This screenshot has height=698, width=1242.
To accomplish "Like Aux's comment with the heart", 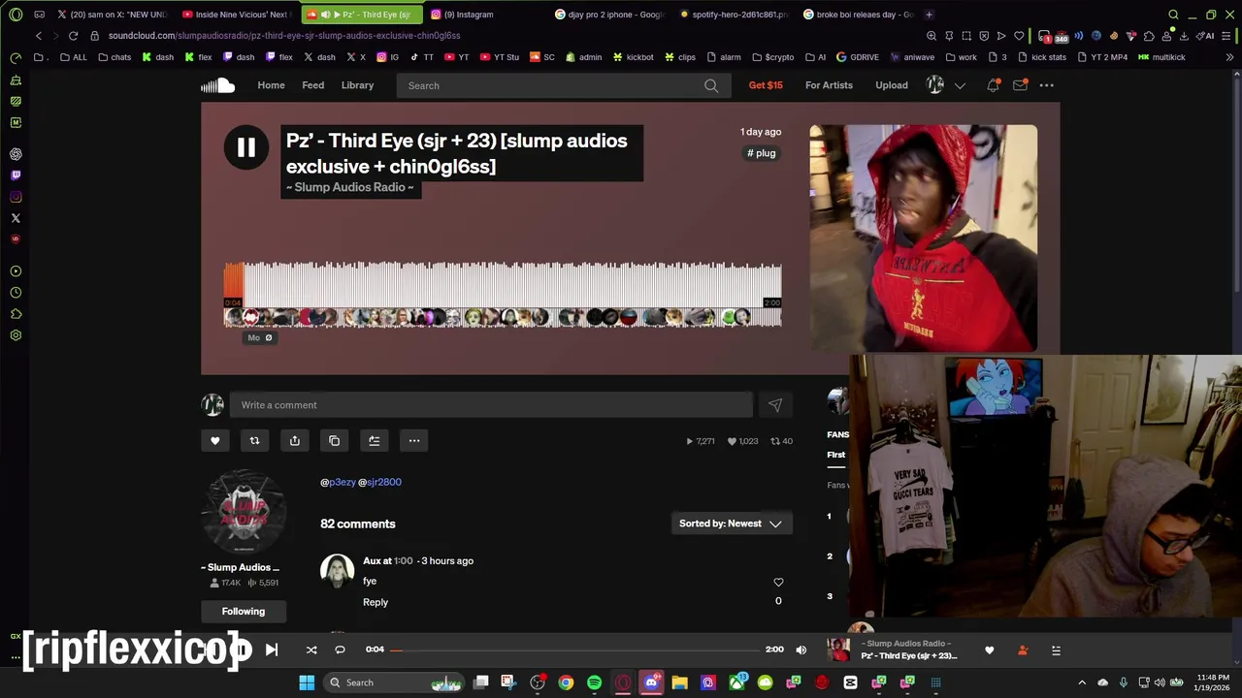I will [x=778, y=583].
